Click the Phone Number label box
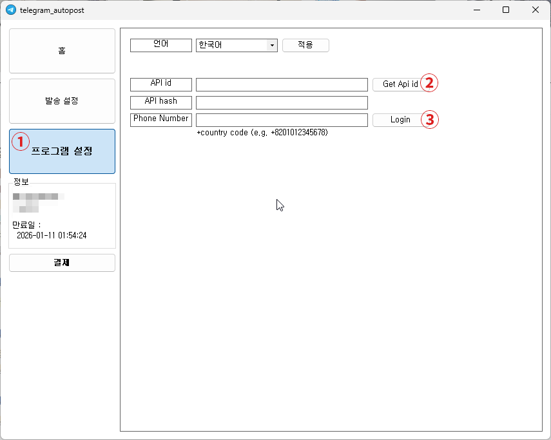The width and height of the screenshot is (551, 440). click(x=160, y=119)
